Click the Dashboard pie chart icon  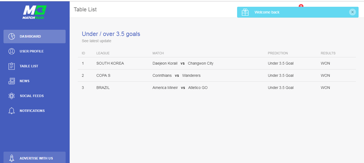(x=12, y=36)
